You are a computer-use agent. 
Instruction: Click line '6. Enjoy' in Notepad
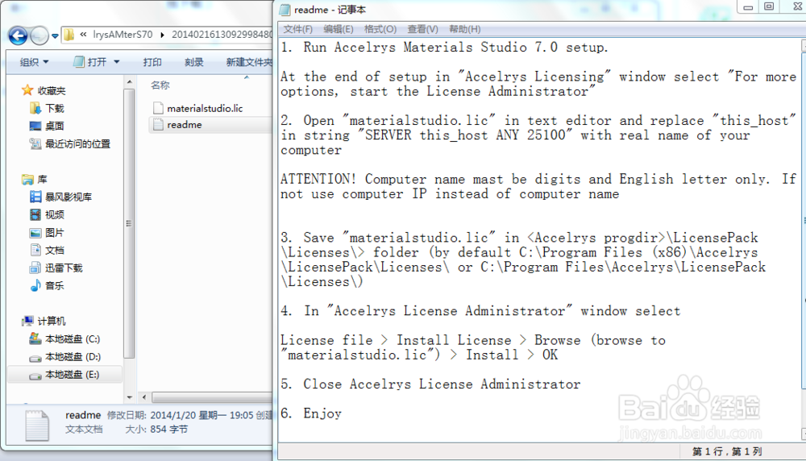tap(311, 413)
